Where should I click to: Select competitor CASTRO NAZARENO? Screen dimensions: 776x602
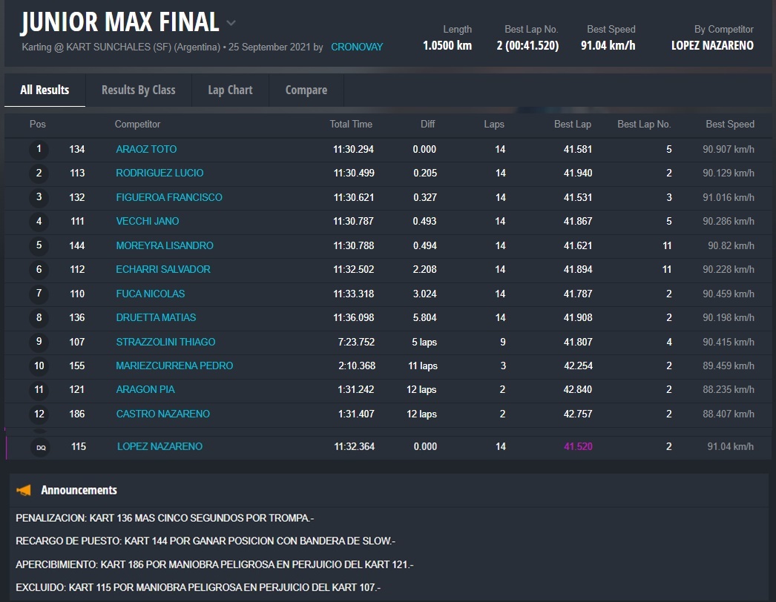[163, 414]
